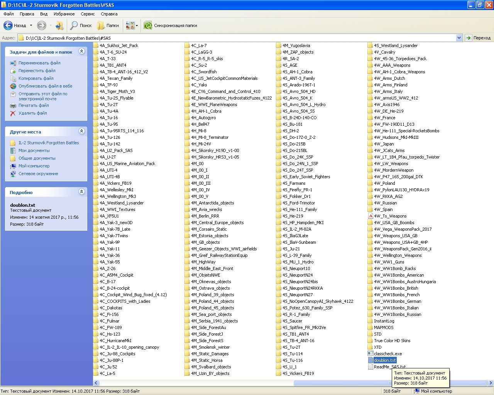The width and height of the screenshot is (494, 395).
Task: Open the address bar dropdown
Action: (459, 38)
